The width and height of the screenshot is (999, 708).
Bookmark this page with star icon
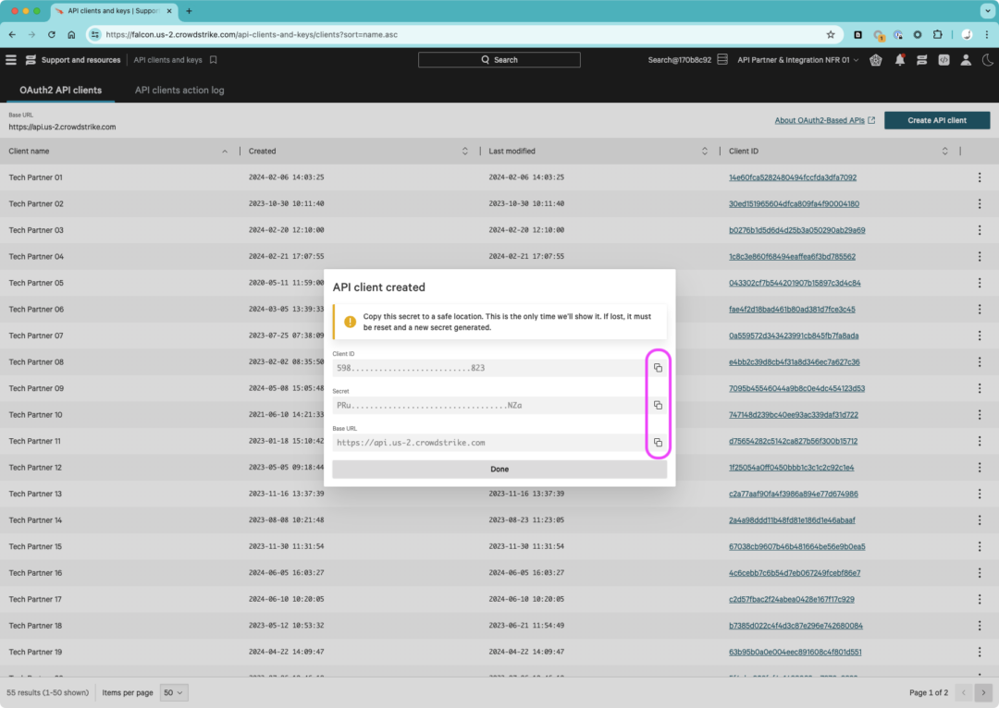coord(830,34)
